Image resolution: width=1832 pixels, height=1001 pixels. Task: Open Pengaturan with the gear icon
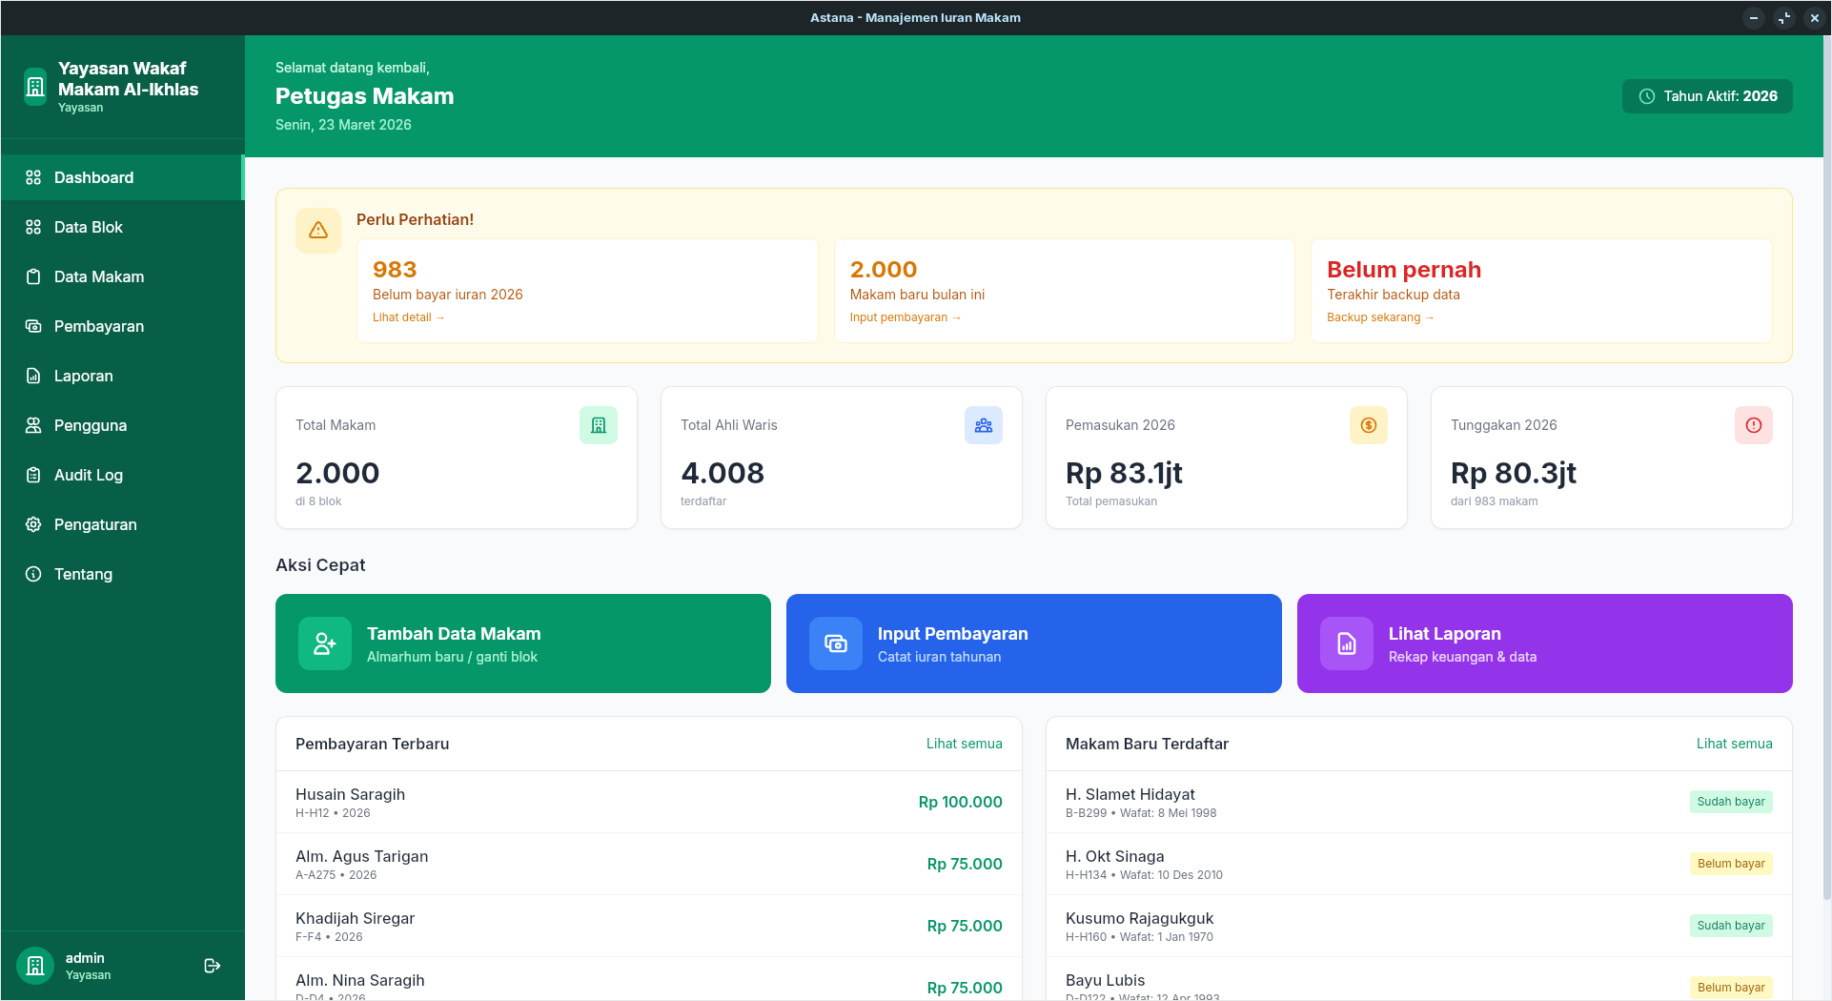pyautogui.click(x=33, y=524)
